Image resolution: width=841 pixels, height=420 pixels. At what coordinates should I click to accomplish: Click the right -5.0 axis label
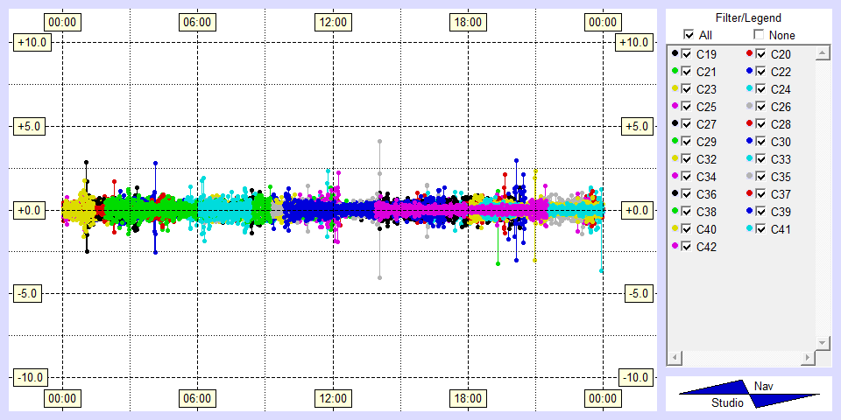pyautogui.click(x=633, y=293)
